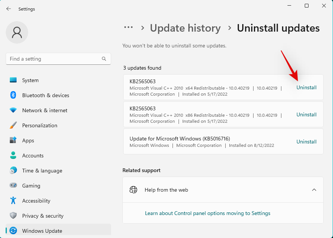Select the System settings icon
The width and height of the screenshot is (333, 238).
point(13,80)
